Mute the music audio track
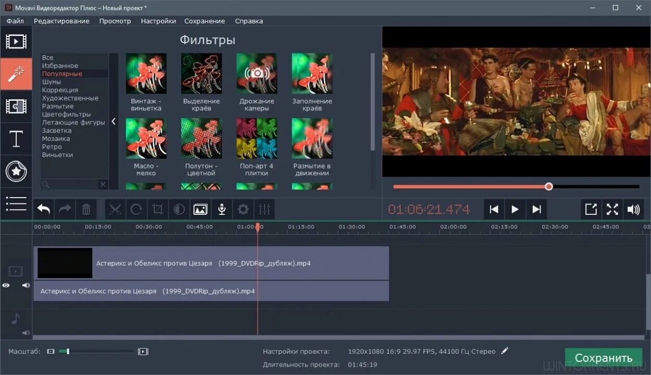Screen dimensions: 651x375 coord(26,332)
